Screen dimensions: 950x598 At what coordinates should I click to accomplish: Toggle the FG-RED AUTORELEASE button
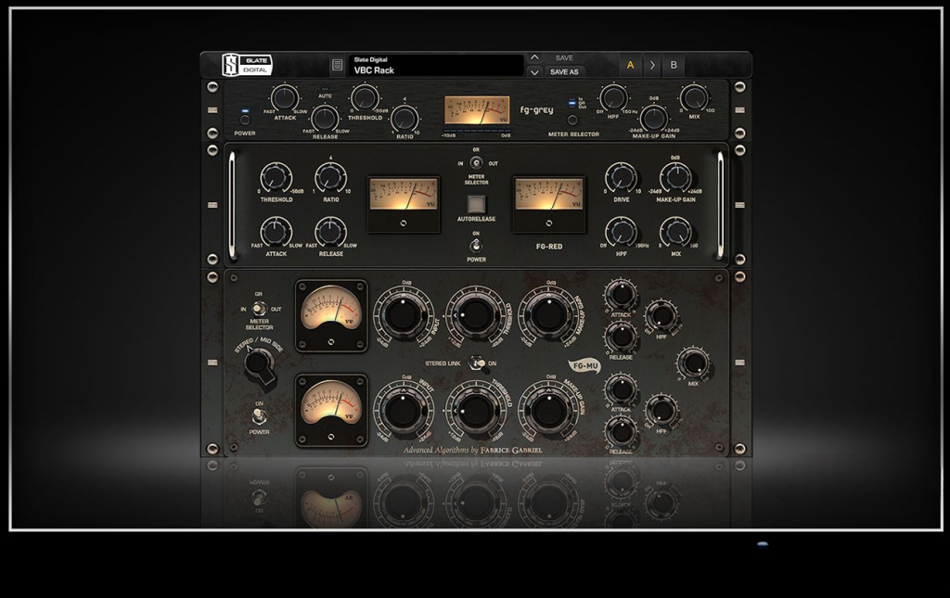pyautogui.click(x=476, y=204)
